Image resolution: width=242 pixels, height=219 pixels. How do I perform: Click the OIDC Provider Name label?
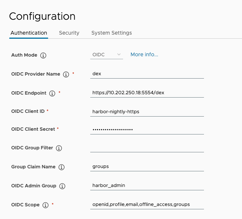point(36,74)
